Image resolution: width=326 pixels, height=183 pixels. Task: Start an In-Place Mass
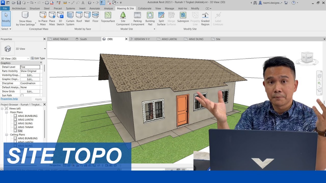[43, 19]
